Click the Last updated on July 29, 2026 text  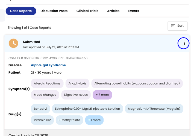click(x=51, y=47)
